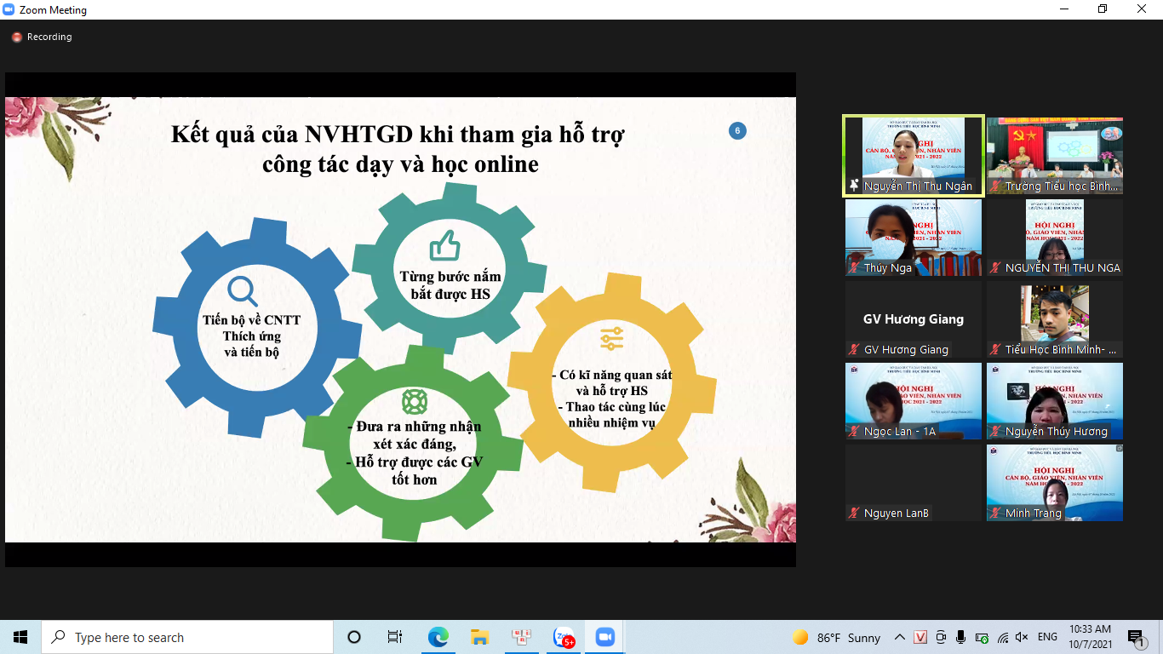Select Minh Trang's video tile
This screenshot has height=654, width=1163.
(1055, 483)
